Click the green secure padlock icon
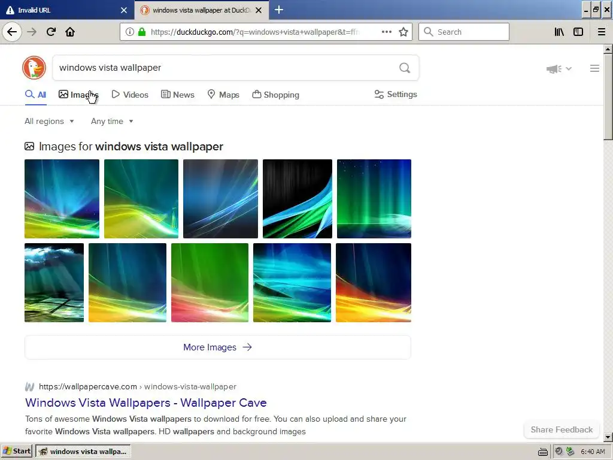The image size is (613, 460). (x=142, y=32)
